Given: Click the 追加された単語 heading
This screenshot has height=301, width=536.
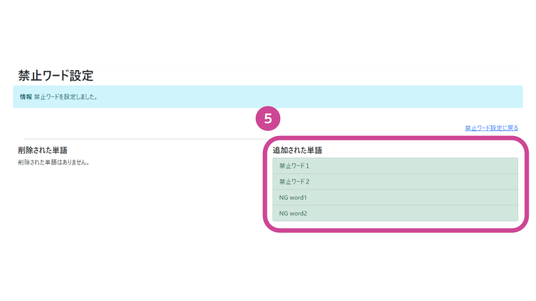Looking at the screenshot, I should pyautogui.click(x=298, y=150).
